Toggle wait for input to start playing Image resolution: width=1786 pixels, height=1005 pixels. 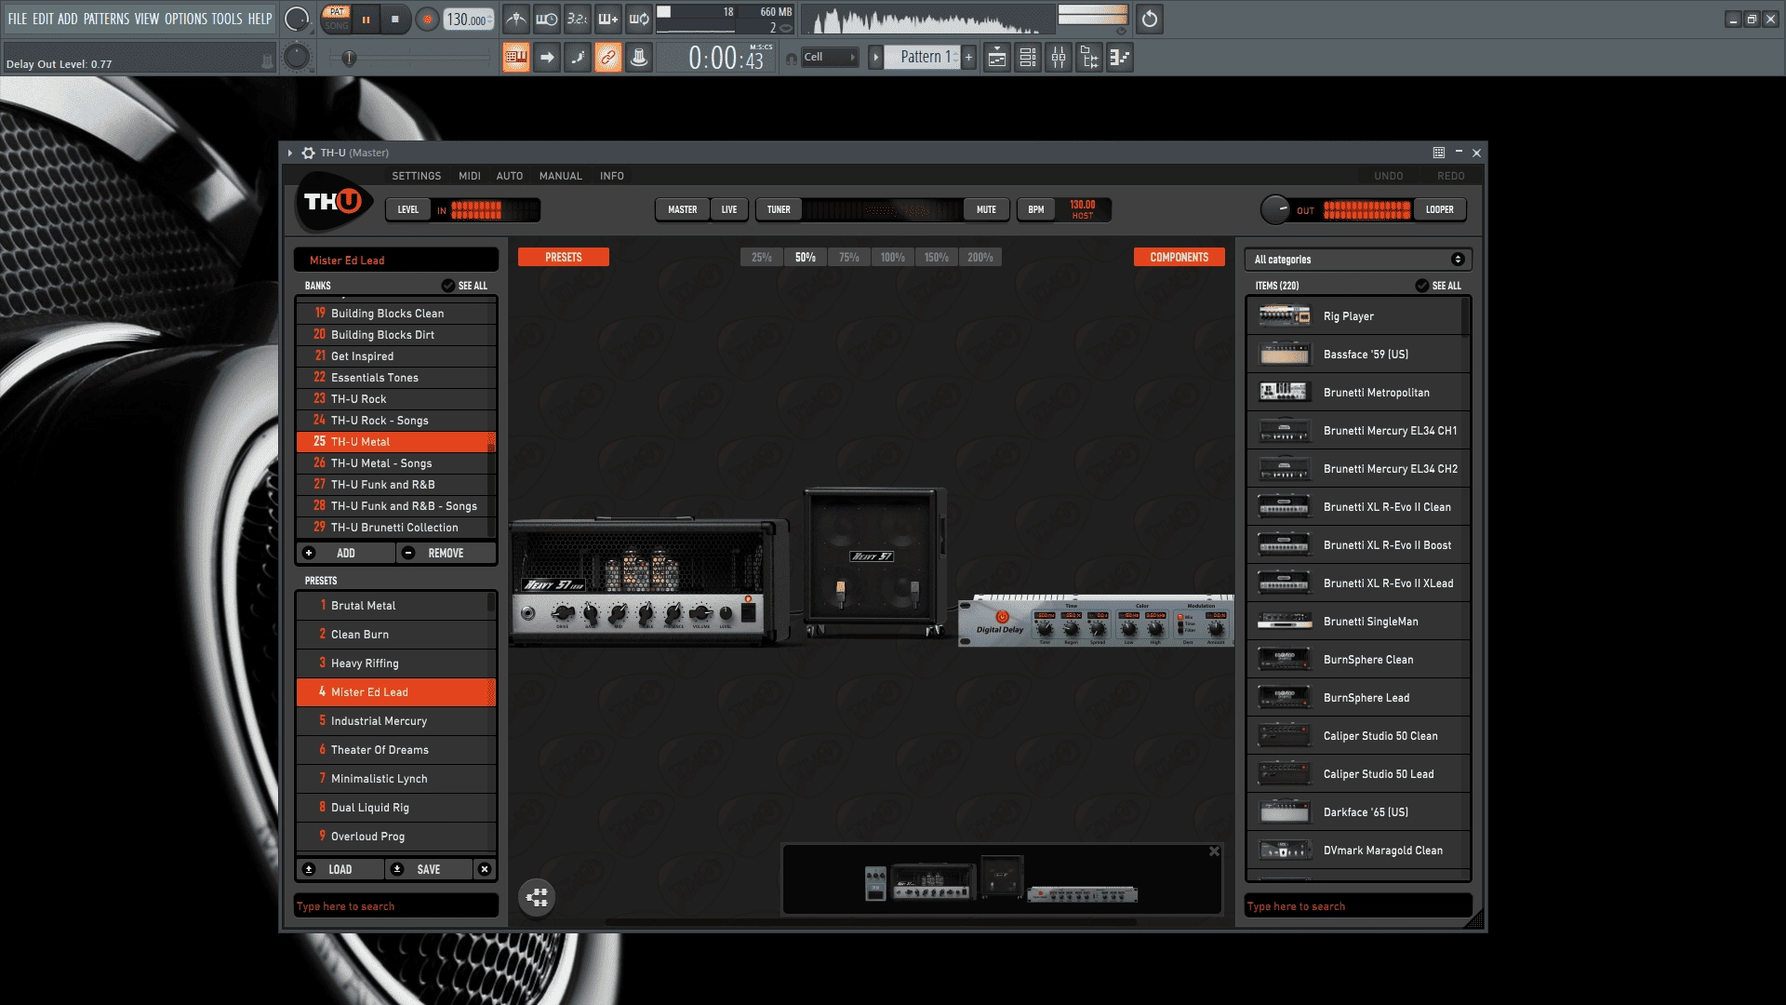coord(547,19)
